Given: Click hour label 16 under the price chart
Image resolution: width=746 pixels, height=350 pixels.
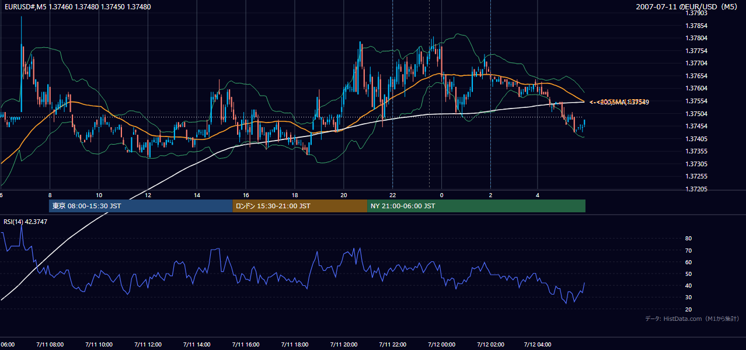Looking at the screenshot, I should click(x=246, y=195).
